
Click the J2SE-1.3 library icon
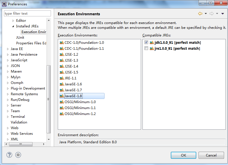[62, 60]
